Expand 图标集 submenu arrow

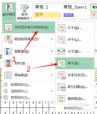[52, 75]
